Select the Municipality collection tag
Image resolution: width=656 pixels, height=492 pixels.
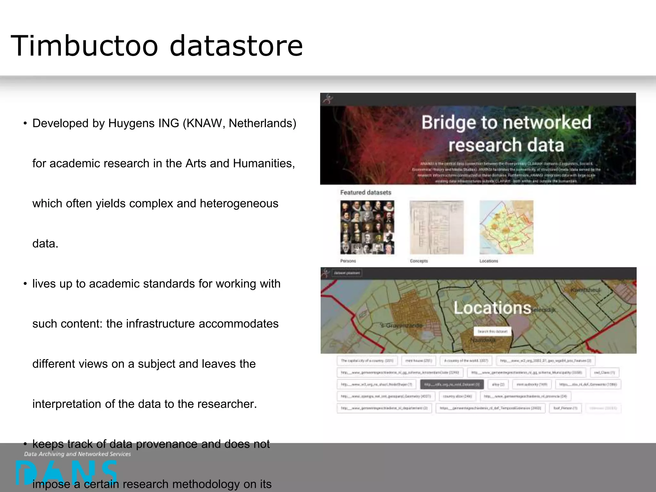pos(526,373)
